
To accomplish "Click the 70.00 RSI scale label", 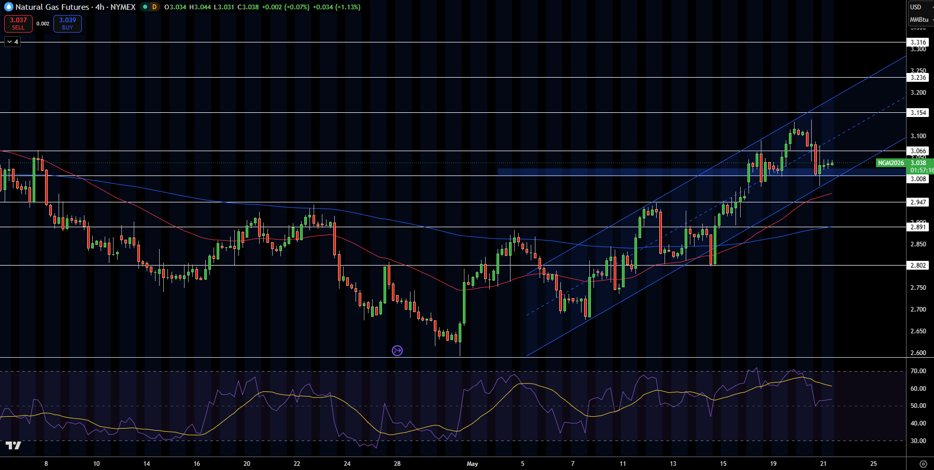I will [x=918, y=371].
